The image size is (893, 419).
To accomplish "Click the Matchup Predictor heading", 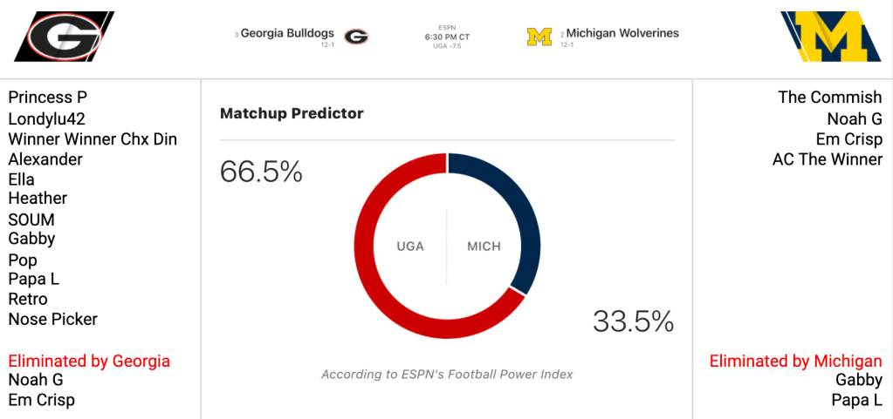I will pyautogui.click(x=292, y=113).
